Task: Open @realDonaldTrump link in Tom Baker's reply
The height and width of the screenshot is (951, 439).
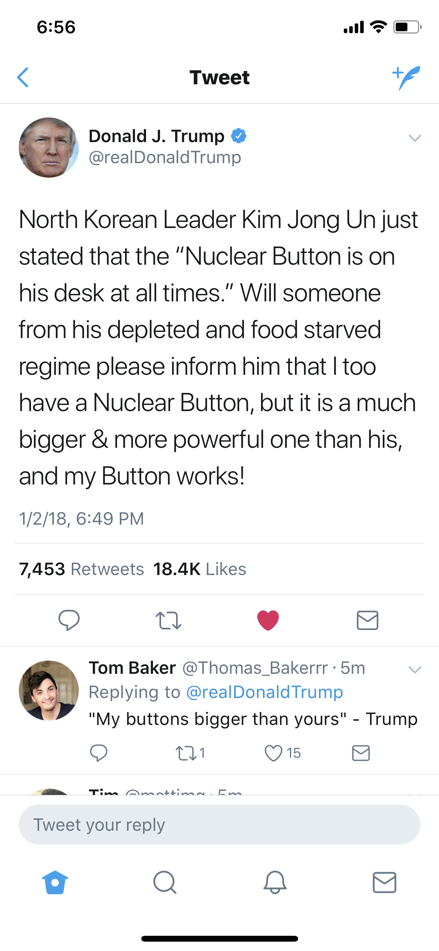Action: 265,692
